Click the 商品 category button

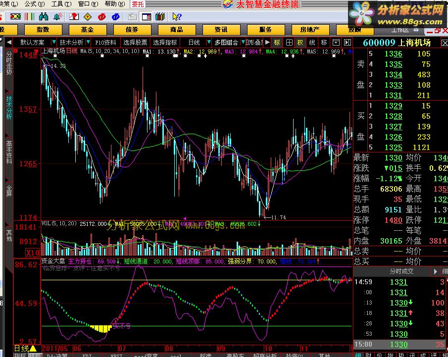(177, 30)
